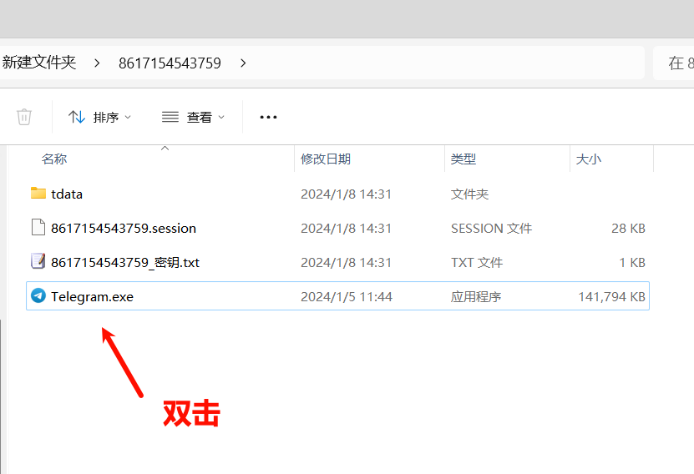Click the 密钥.txt notepad file icon
This screenshot has height=474, width=694.
pos(38,262)
